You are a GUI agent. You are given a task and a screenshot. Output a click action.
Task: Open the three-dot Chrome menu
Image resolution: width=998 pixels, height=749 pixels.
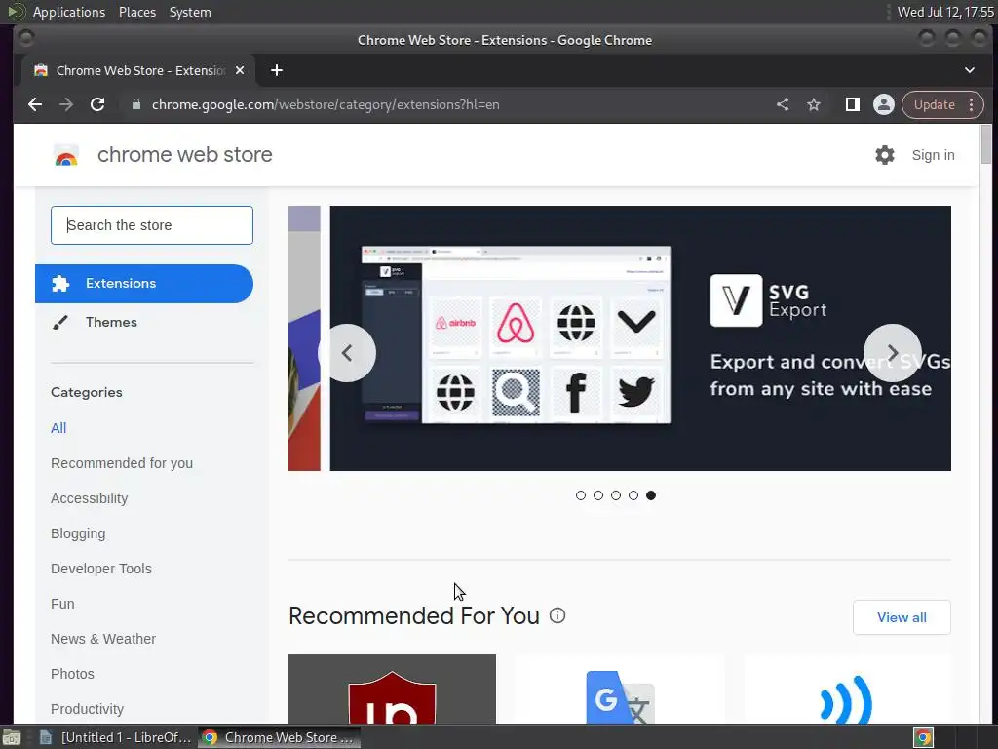tap(972, 104)
